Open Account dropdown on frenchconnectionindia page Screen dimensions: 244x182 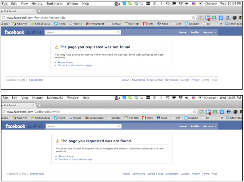click(210, 32)
